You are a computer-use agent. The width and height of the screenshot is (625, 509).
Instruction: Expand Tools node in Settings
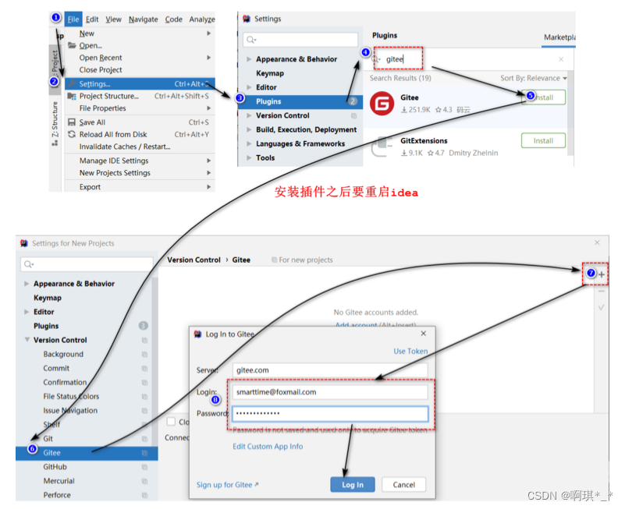point(249,157)
